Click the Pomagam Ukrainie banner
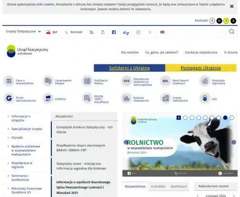The image size is (240, 197). (x=201, y=68)
